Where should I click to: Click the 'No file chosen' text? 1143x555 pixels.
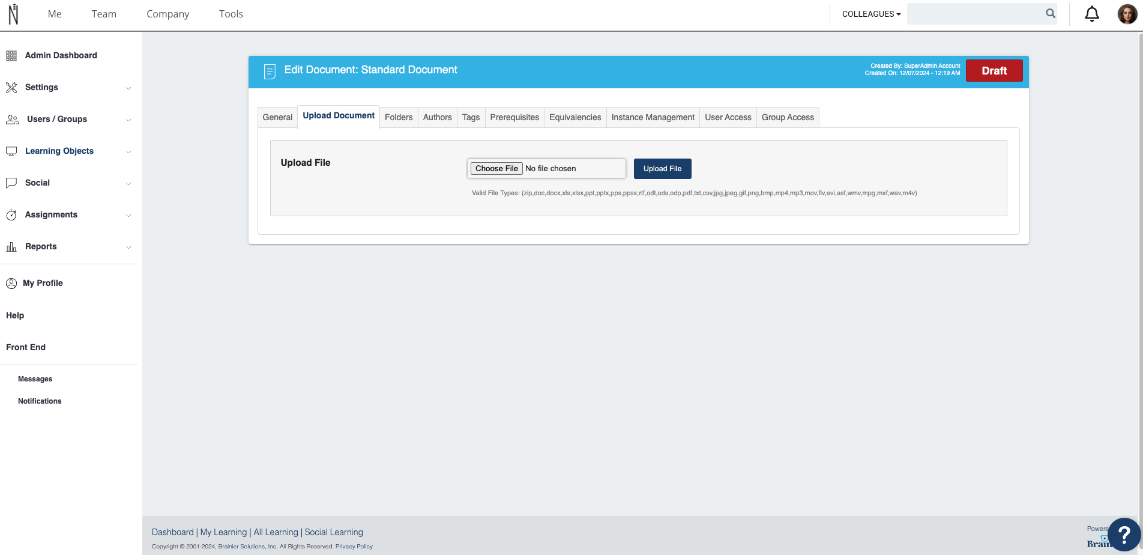[550, 169]
